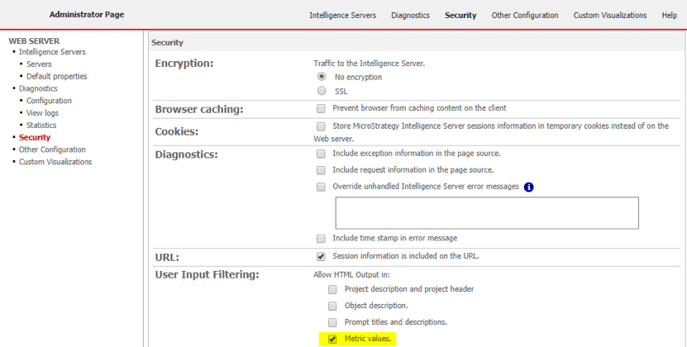Enable Prevent browser from caching content checkbox

(x=321, y=108)
